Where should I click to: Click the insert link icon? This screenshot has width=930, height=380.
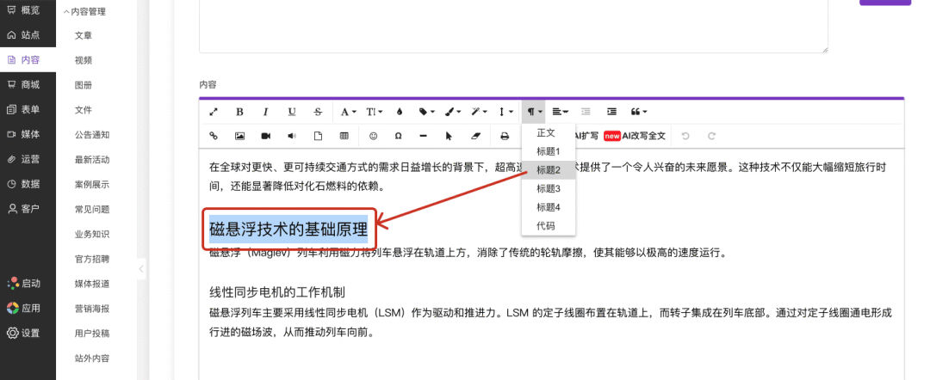point(214,136)
